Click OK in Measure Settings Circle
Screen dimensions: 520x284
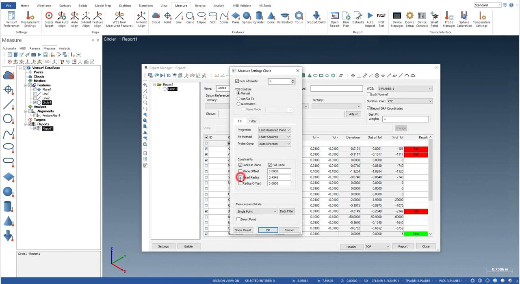click(x=268, y=230)
